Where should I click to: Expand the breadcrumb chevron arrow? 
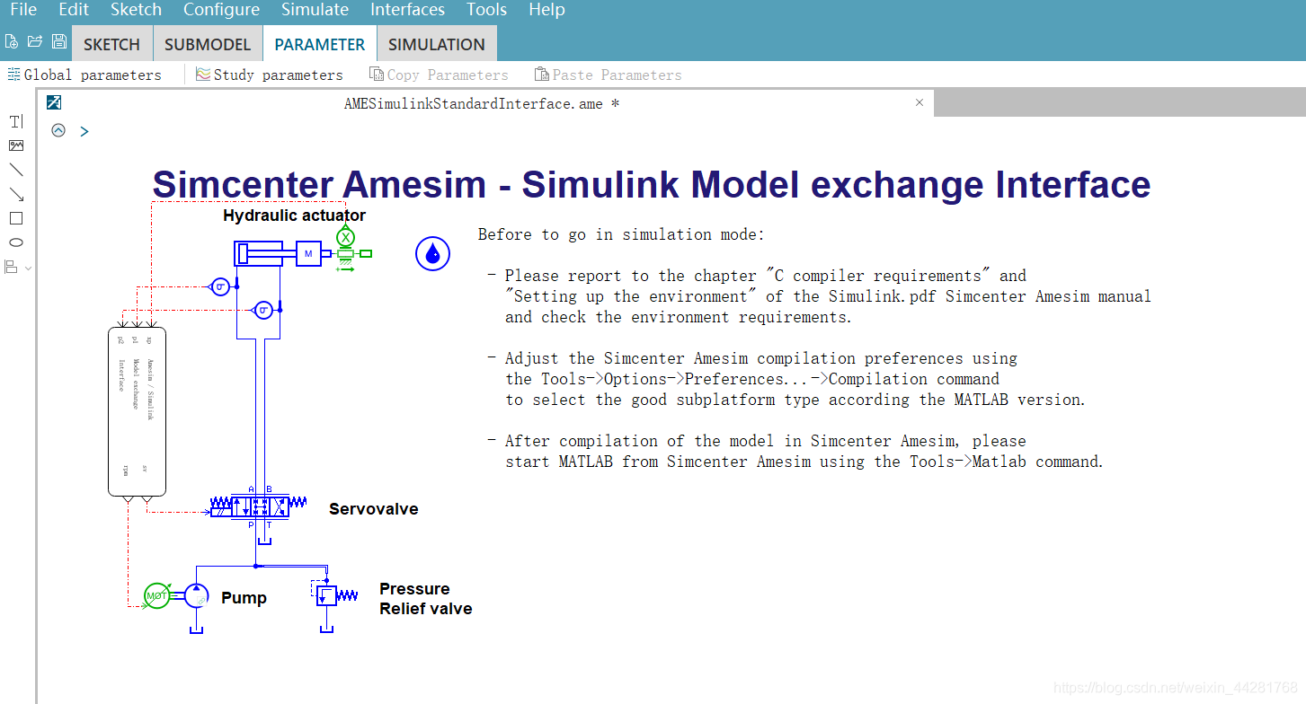point(84,131)
